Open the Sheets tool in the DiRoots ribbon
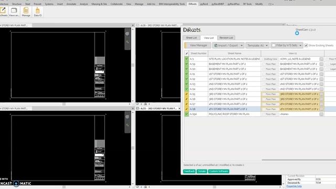The width and height of the screenshot is (336, 189). point(3,12)
